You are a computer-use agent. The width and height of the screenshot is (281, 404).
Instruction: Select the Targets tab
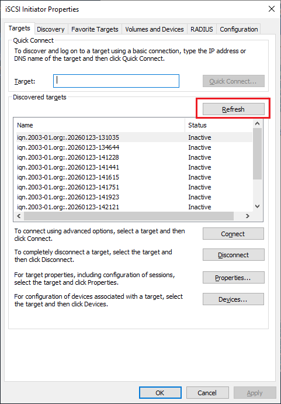click(19, 28)
